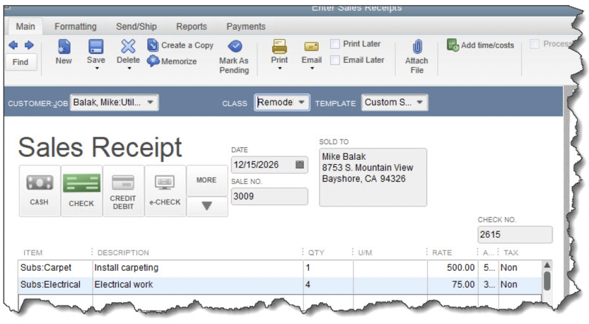Screen dimensions: 589x324
Task: Click the Attach File paperclip icon
Action: point(417,47)
